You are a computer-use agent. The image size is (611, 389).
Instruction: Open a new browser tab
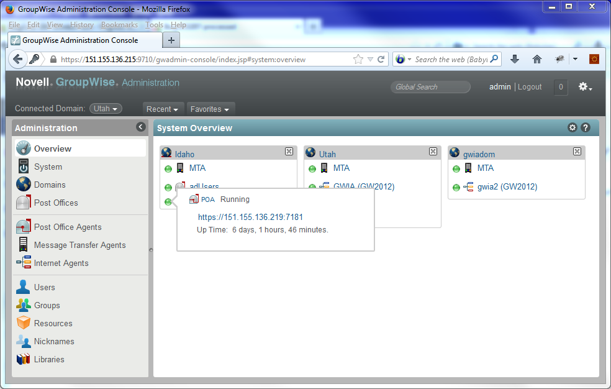171,40
